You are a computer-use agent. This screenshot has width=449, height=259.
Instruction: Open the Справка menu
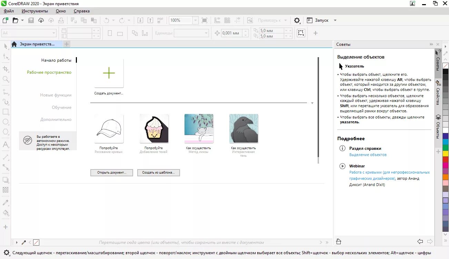(82, 11)
